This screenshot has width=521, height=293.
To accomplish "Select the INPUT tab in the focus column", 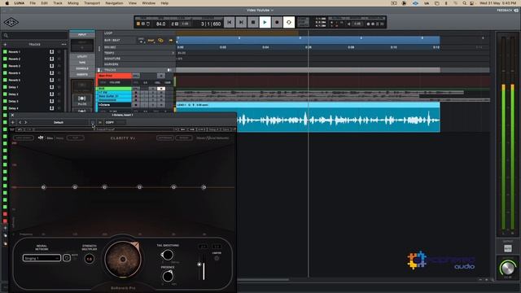I will [82, 34].
